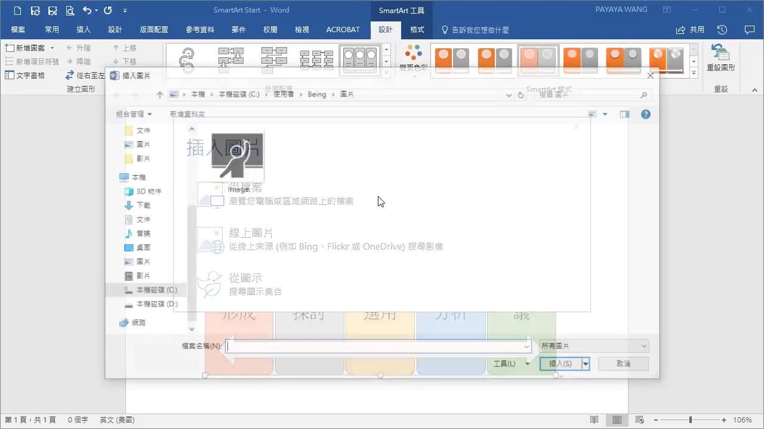This screenshot has height=429, width=764.
Task: Open the ACROBAT ribbon tab
Action: (343, 29)
